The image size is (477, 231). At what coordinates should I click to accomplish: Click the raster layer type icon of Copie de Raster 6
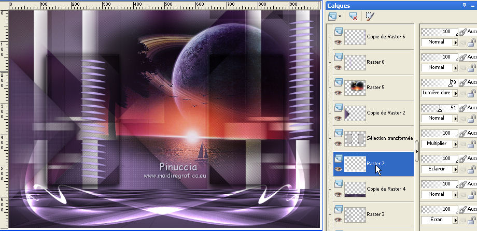pos(338,31)
